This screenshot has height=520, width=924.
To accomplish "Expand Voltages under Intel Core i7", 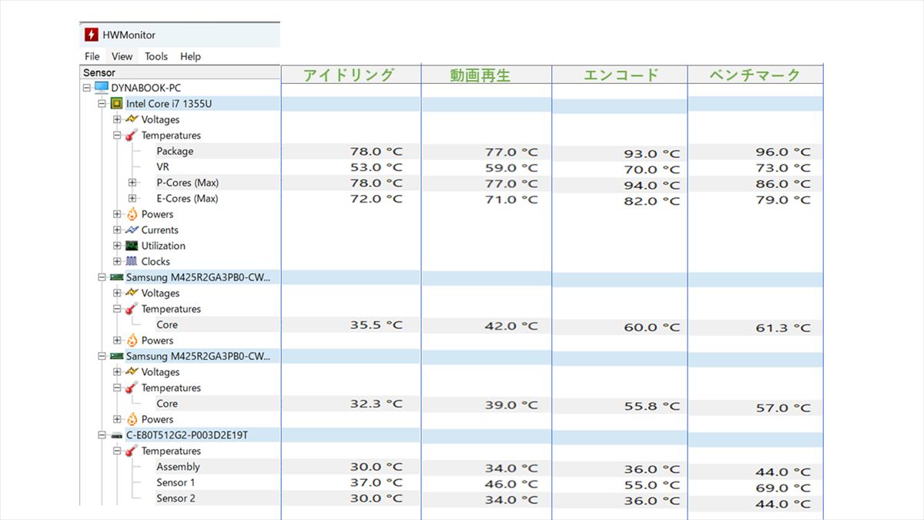I will pyautogui.click(x=117, y=119).
